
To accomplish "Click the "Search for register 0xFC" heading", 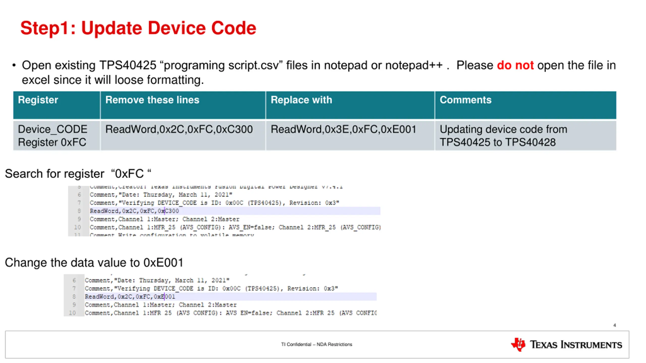I will point(78,174).
